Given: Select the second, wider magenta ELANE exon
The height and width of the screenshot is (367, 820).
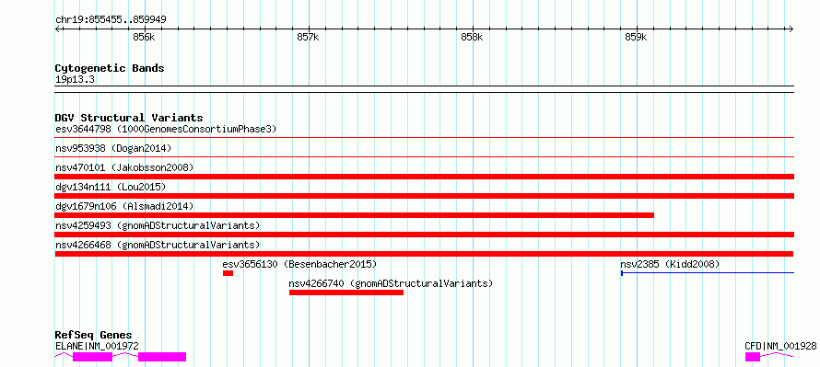Looking at the screenshot, I should 162,357.
